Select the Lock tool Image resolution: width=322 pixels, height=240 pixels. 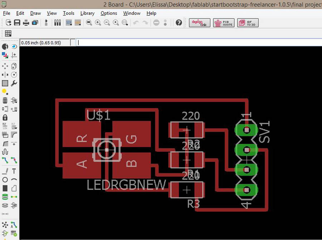click(5, 118)
